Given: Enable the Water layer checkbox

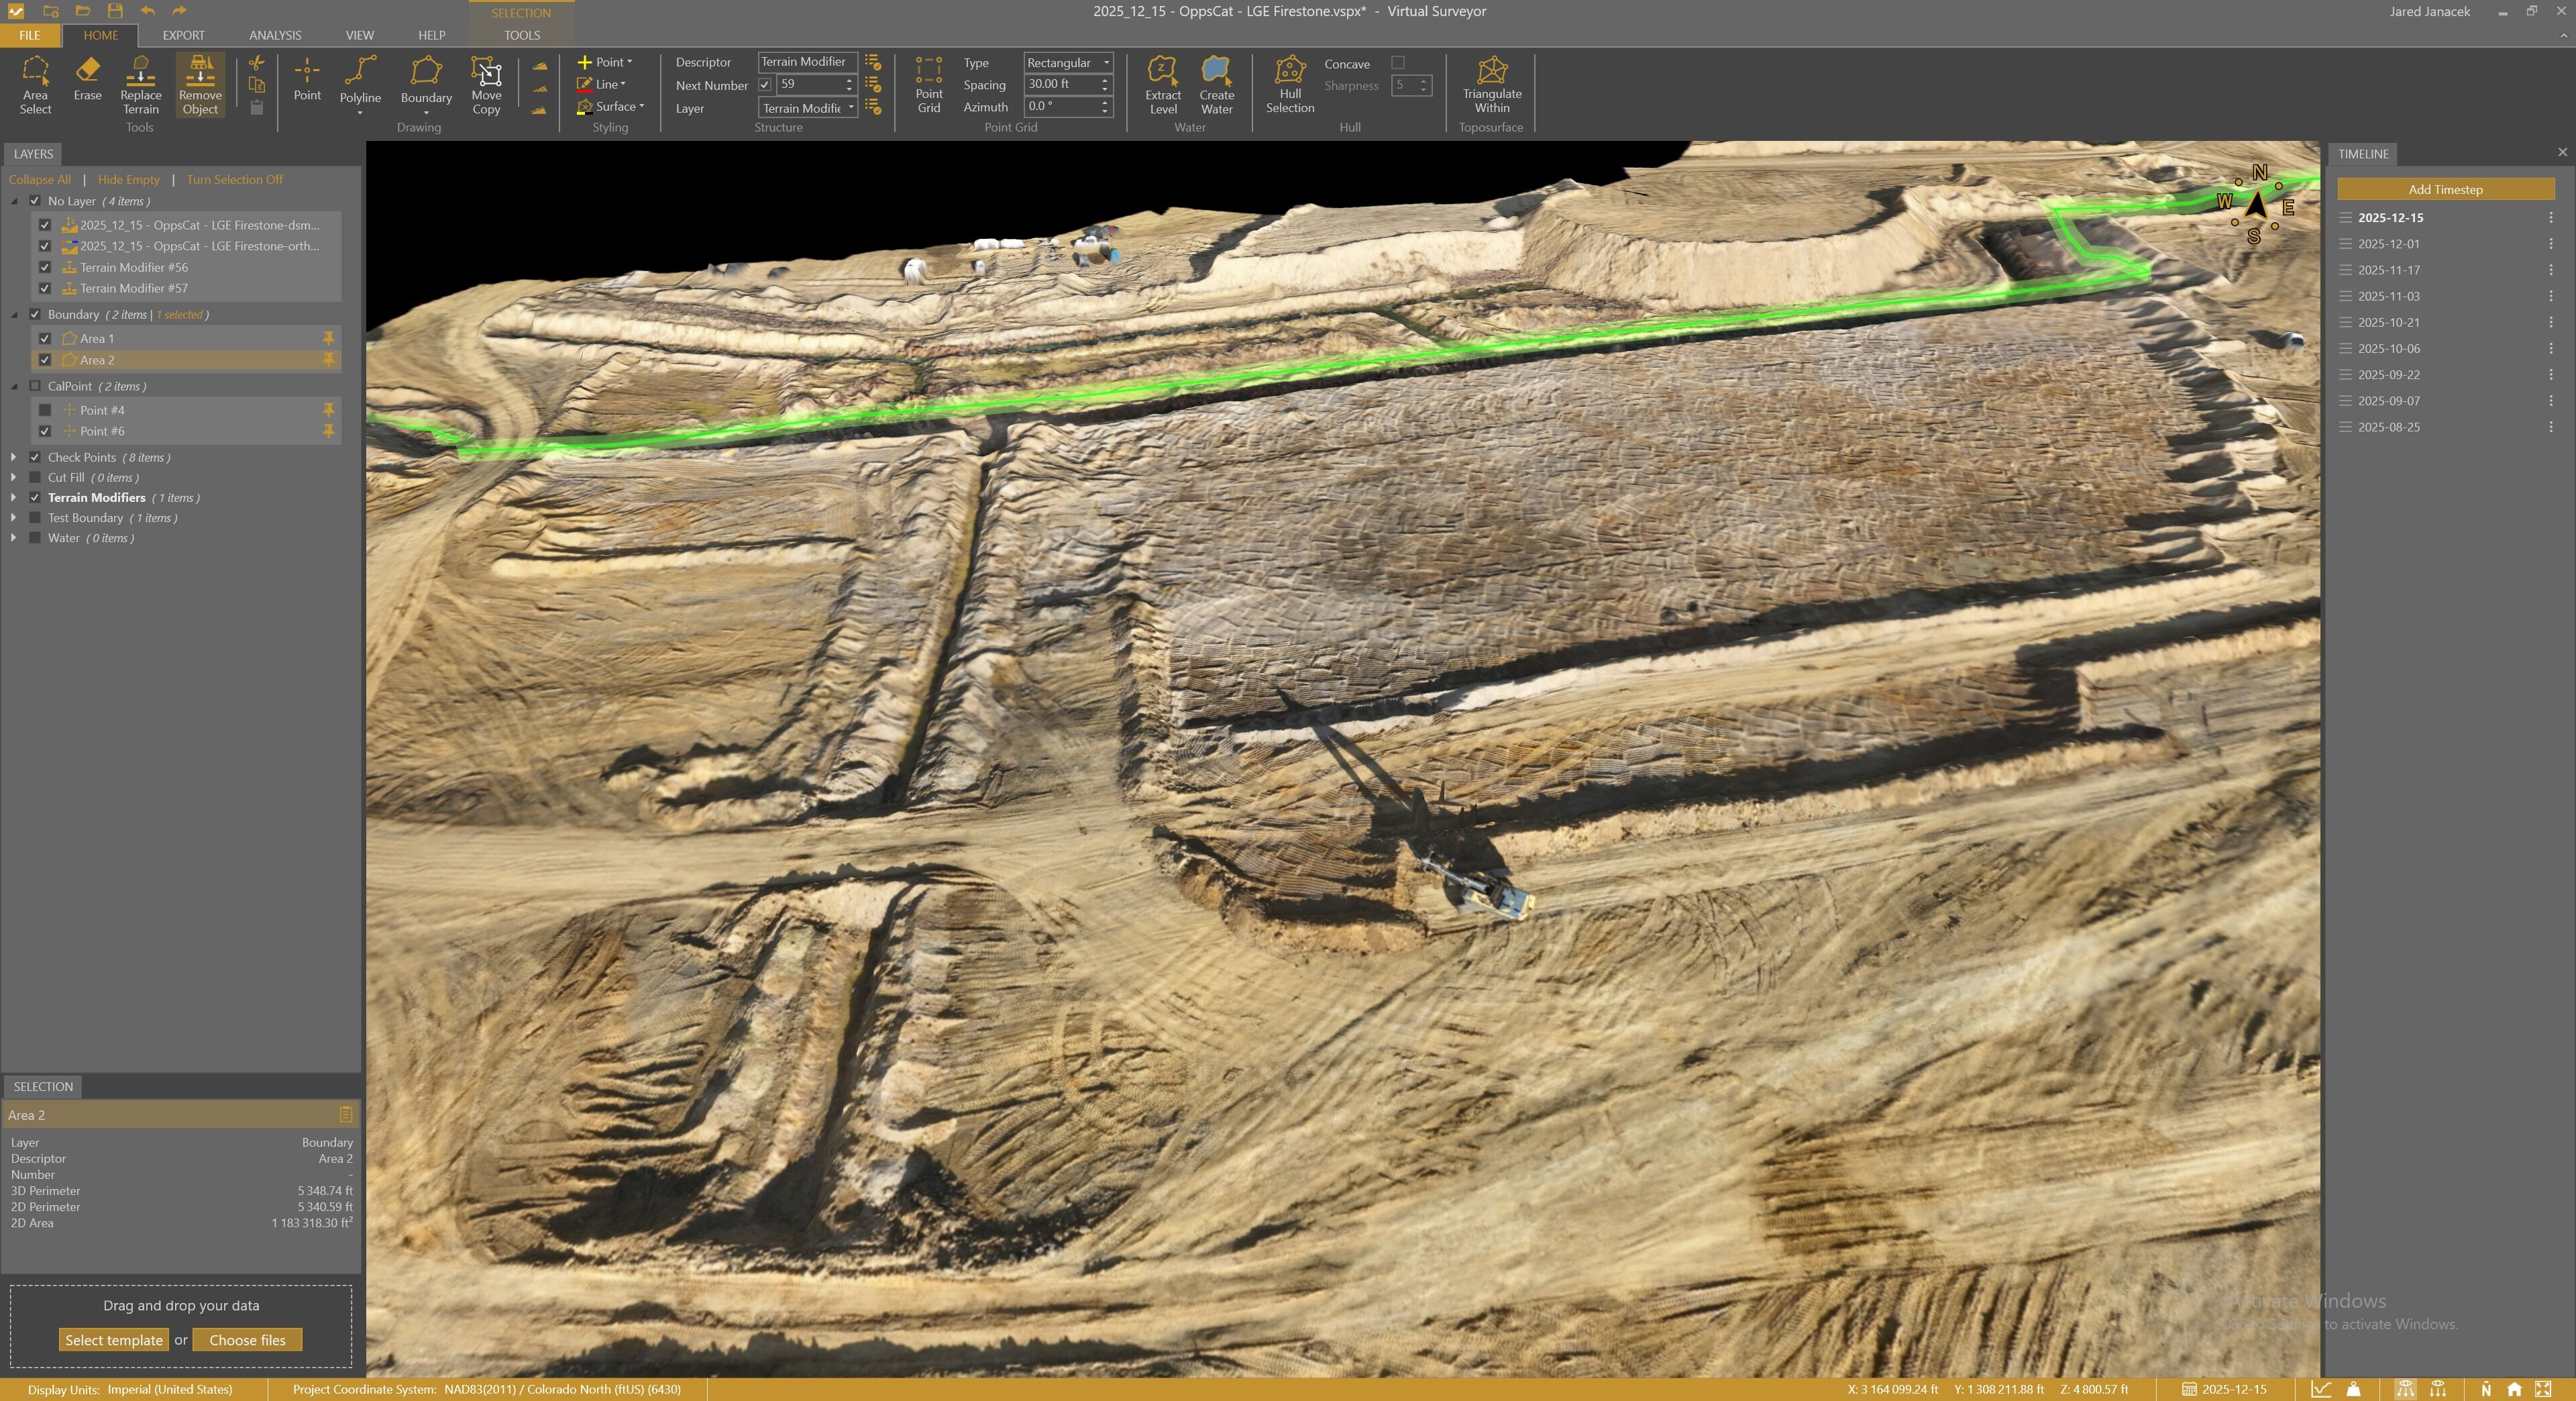Looking at the screenshot, I should pos(35,538).
